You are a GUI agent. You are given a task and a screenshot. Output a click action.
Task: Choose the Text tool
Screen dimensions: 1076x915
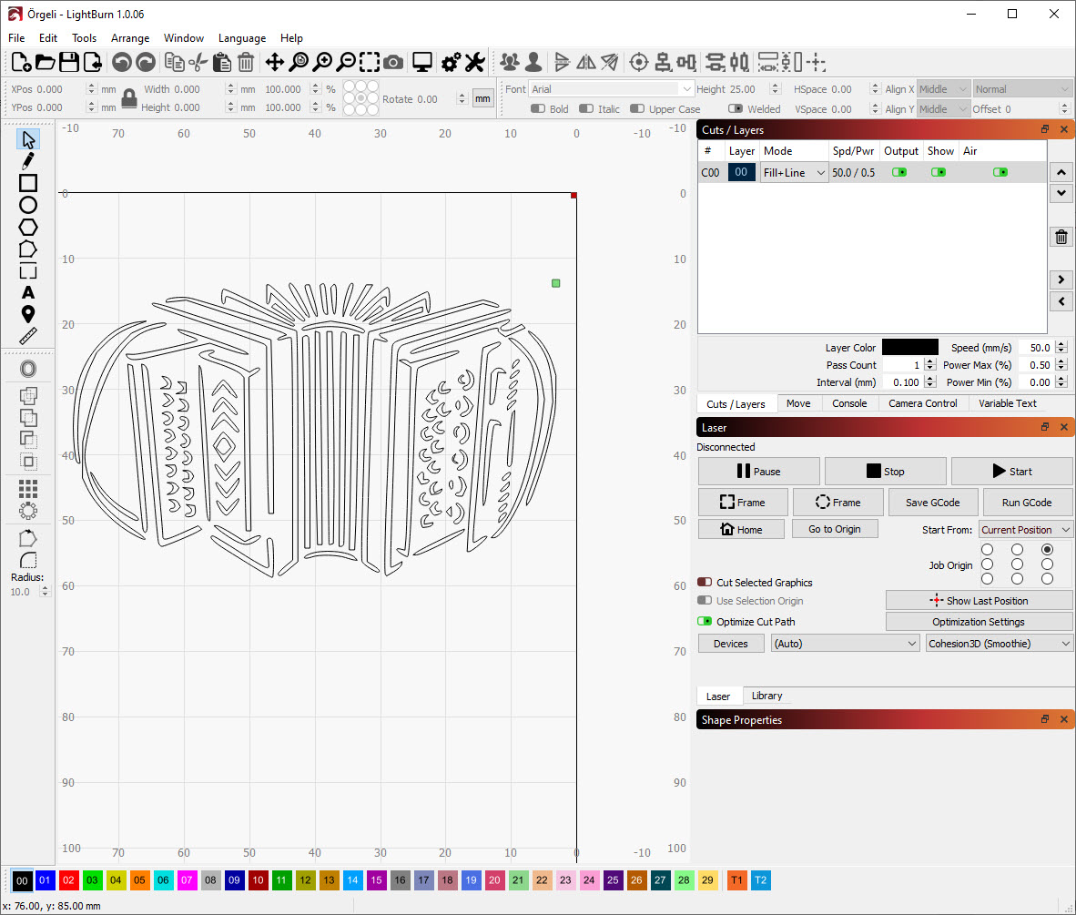[28, 292]
